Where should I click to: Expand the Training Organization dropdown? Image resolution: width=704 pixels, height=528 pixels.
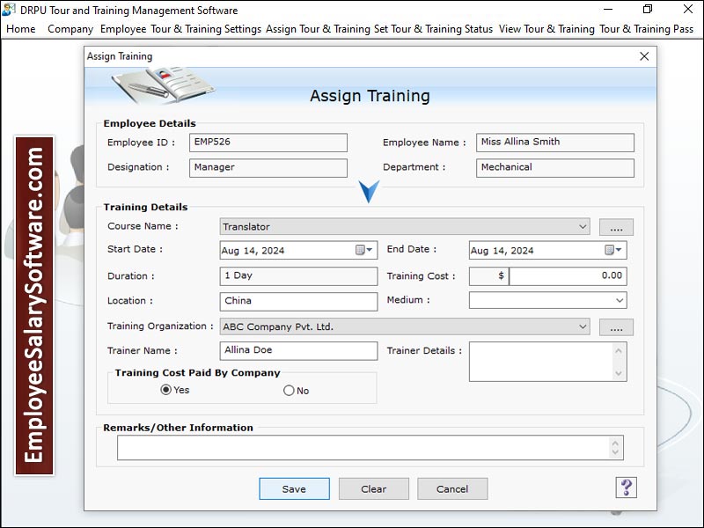[583, 326]
